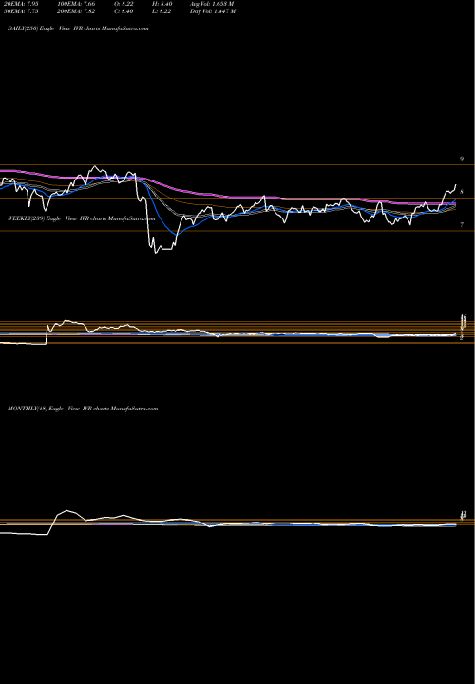Click the price axis label 9
The height and width of the screenshot is (684, 475).
click(x=462, y=159)
